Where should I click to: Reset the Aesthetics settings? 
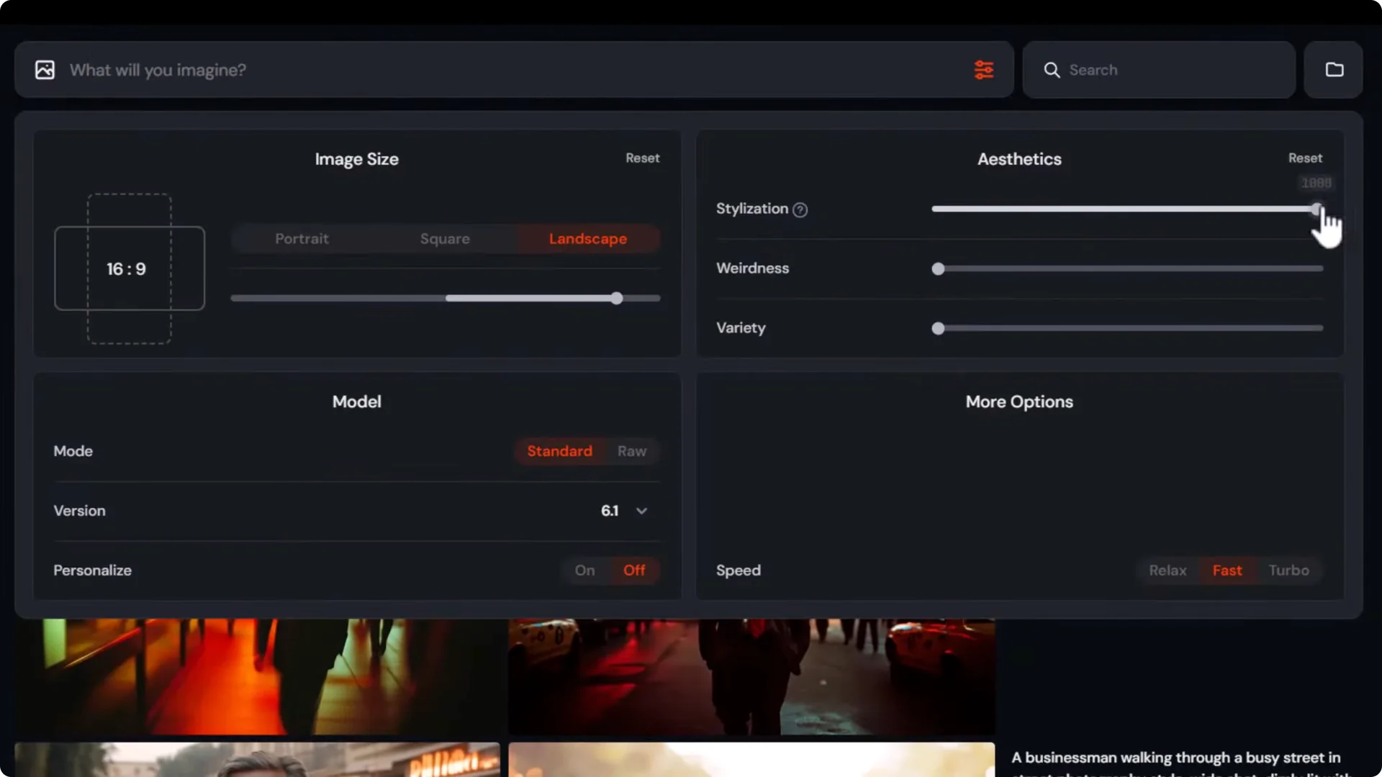(x=1305, y=158)
